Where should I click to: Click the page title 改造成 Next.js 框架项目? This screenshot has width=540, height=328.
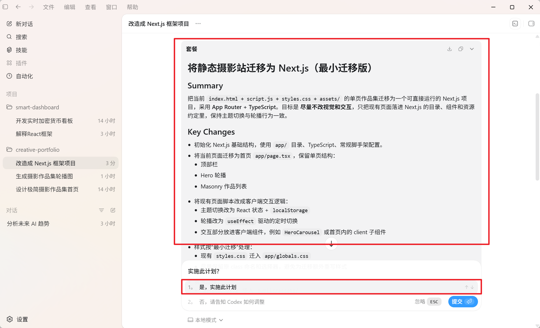[159, 24]
